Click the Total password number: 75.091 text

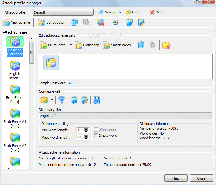point(128,165)
